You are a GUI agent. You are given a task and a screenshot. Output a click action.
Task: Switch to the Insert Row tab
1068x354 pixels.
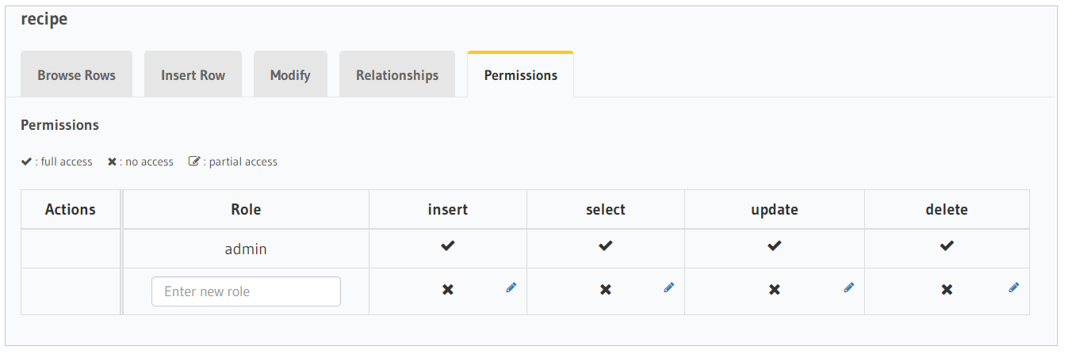click(193, 74)
